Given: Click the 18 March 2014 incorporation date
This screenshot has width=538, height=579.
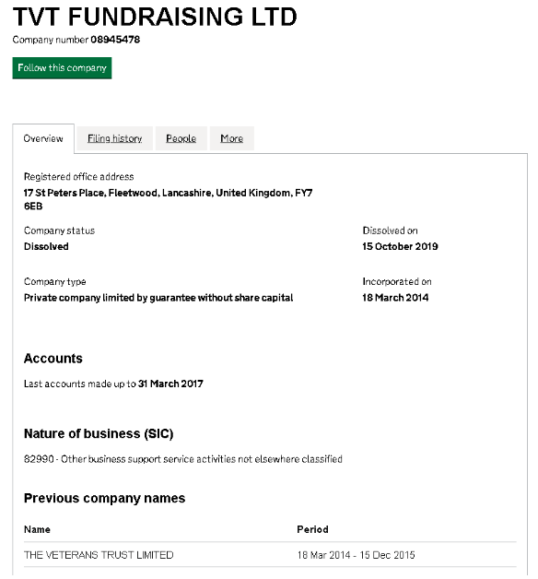Looking at the screenshot, I should (x=395, y=298).
